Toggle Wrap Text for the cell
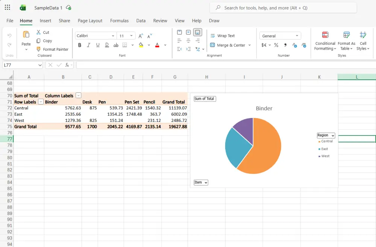Screen dimensions: 376x247 click(x=222, y=36)
